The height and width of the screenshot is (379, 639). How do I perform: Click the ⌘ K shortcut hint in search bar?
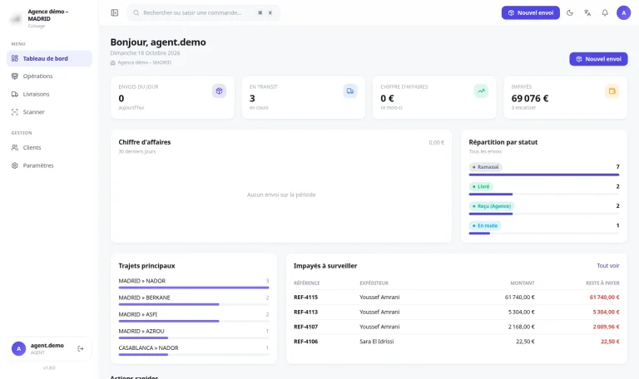tap(265, 12)
